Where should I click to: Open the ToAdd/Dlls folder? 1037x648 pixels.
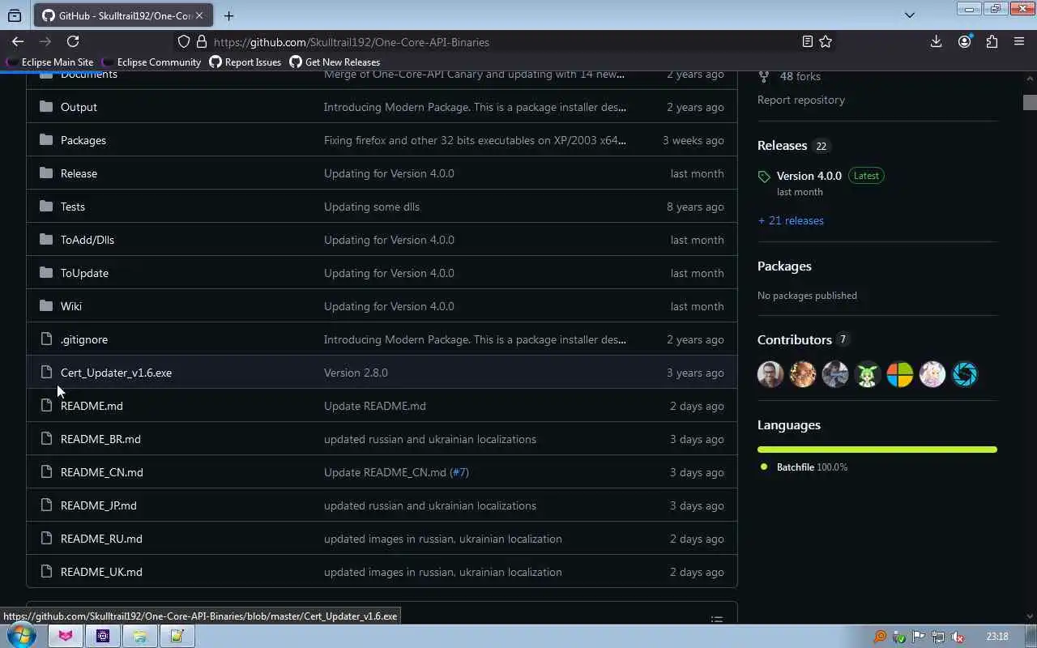pos(87,240)
